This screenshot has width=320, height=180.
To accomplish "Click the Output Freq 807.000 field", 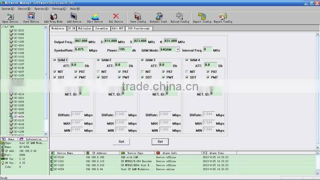I will 81,41.
